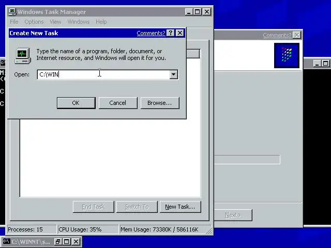Viewport: 331px width, 248px height.
Task: Click the progress bar in wizard window
Action: (247, 160)
